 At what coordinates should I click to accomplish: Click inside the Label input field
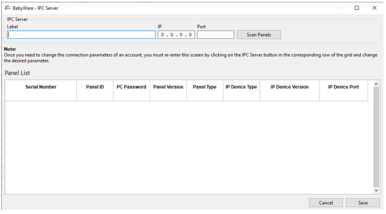pyautogui.click(x=80, y=33)
